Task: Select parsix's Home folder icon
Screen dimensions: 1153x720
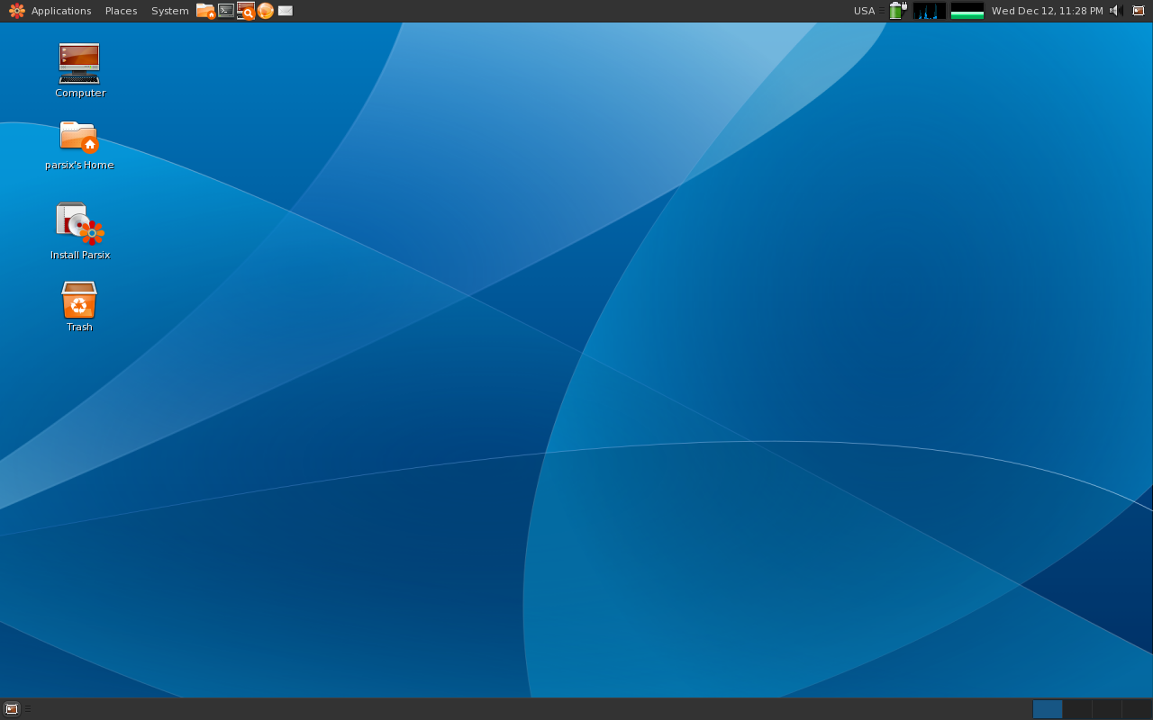Action: tap(79, 145)
